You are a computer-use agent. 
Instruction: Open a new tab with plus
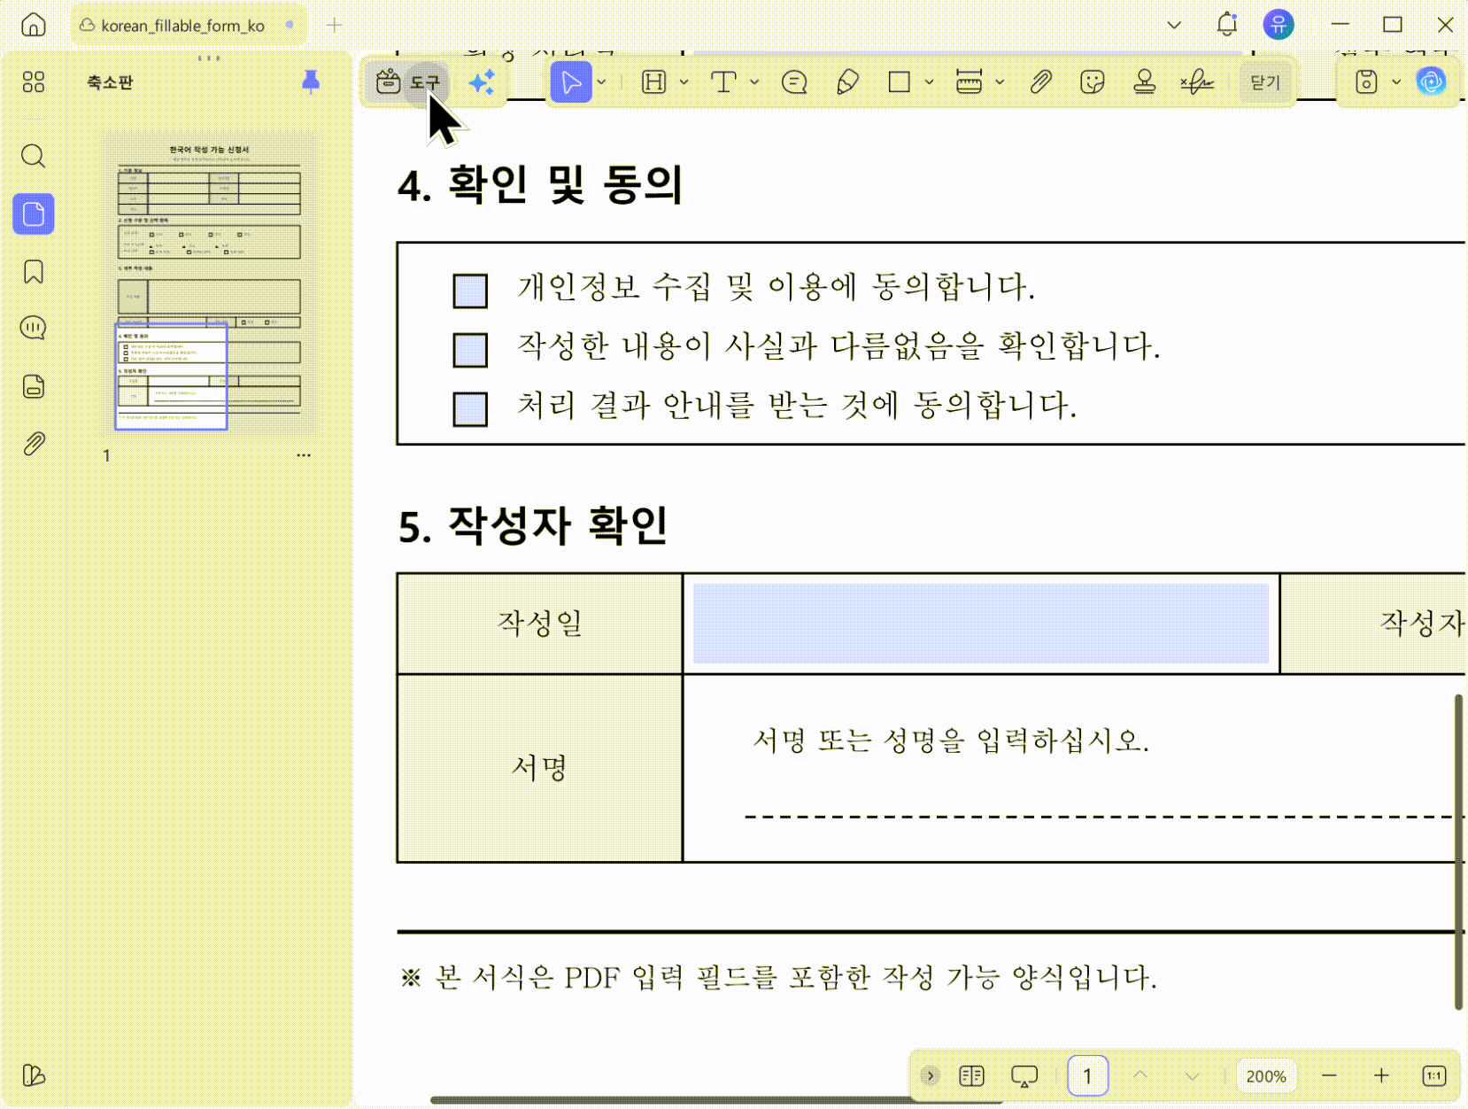tap(335, 26)
